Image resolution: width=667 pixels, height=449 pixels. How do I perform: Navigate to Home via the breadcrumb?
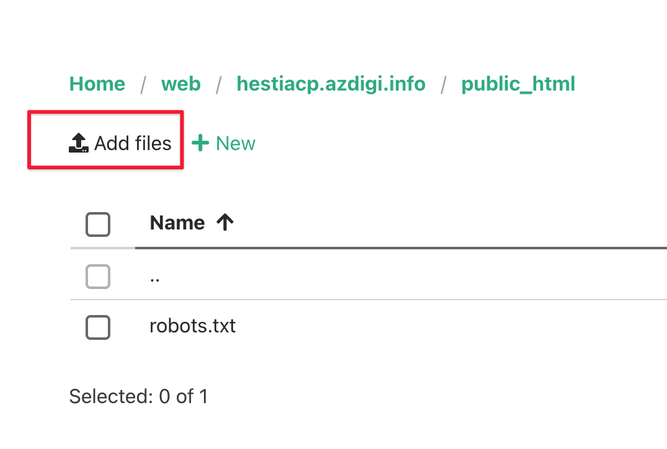(97, 84)
